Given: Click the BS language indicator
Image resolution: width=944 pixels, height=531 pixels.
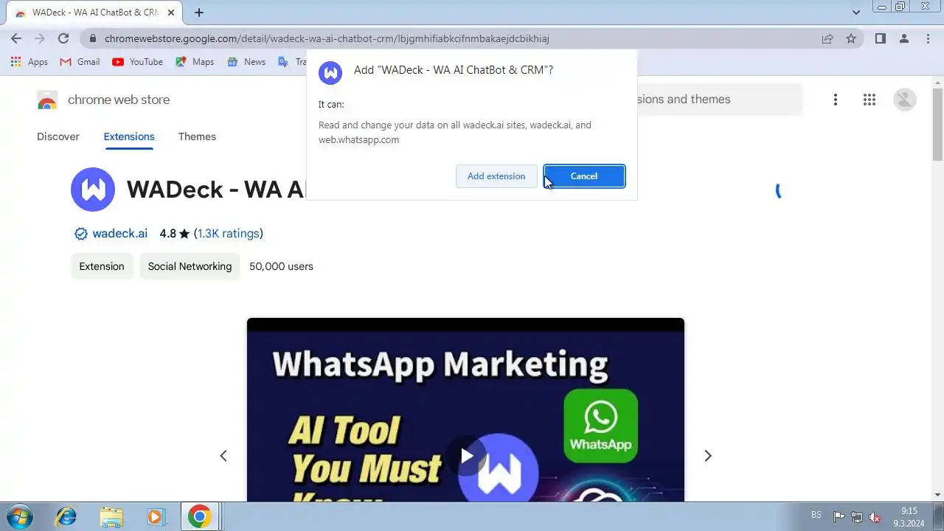Looking at the screenshot, I should tap(816, 515).
